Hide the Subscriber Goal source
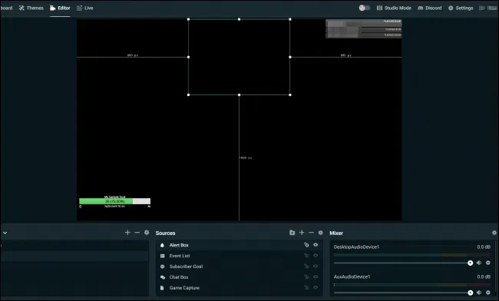The width and height of the screenshot is (499, 301). pyautogui.click(x=316, y=266)
